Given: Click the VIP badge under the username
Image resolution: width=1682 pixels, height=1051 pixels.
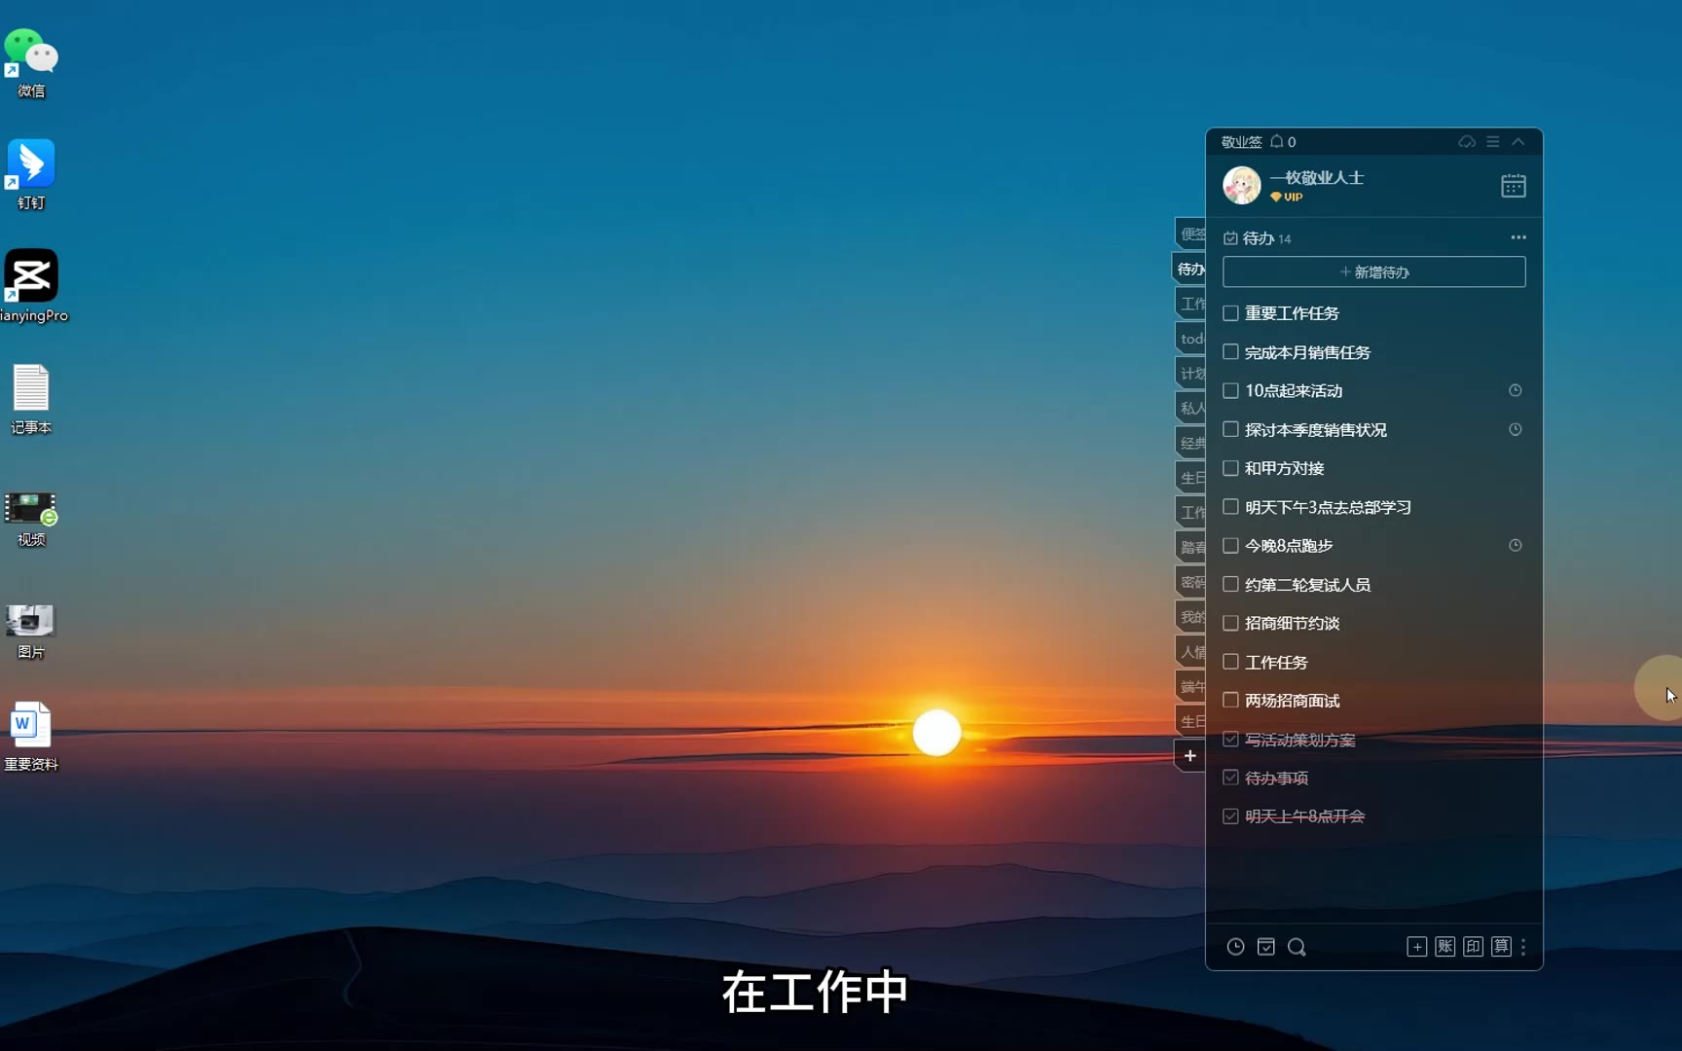Looking at the screenshot, I should pos(1286,197).
